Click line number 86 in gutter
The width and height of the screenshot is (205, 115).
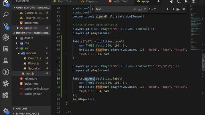(x=58, y=79)
